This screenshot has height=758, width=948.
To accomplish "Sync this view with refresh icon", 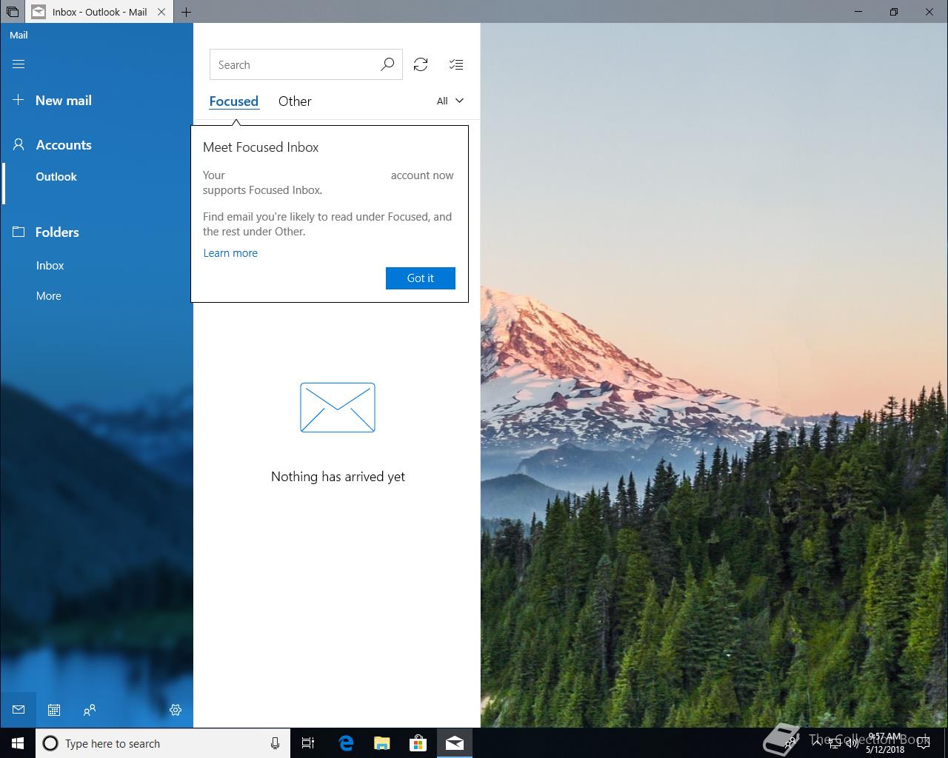I will [x=421, y=65].
